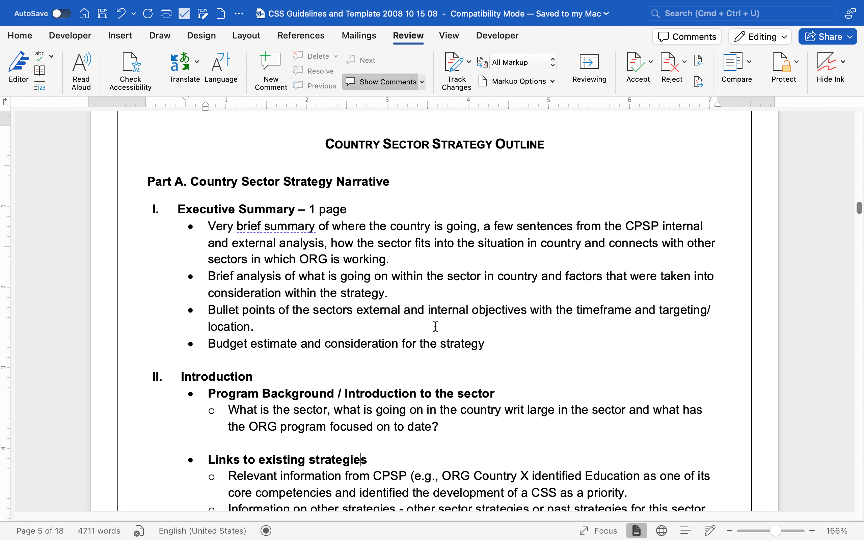Open the Comments pane button

tap(686, 36)
